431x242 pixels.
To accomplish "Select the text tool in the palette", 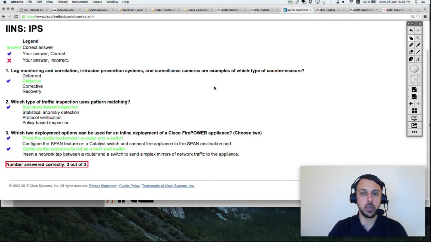I will [418, 59].
